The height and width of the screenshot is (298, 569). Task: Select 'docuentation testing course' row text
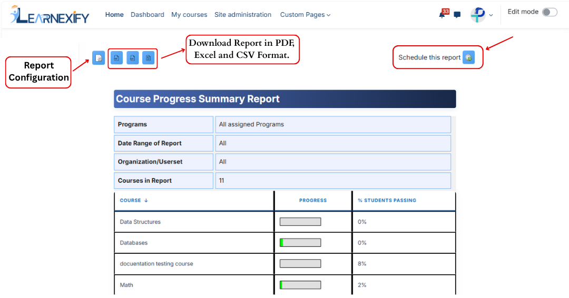(x=156, y=264)
